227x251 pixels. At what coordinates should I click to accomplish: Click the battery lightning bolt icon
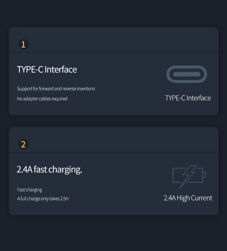(x=189, y=177)
